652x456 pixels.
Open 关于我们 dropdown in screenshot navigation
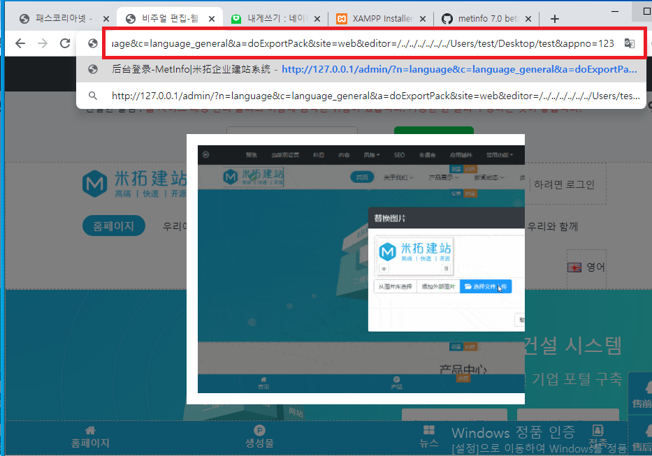coord(398,177)
